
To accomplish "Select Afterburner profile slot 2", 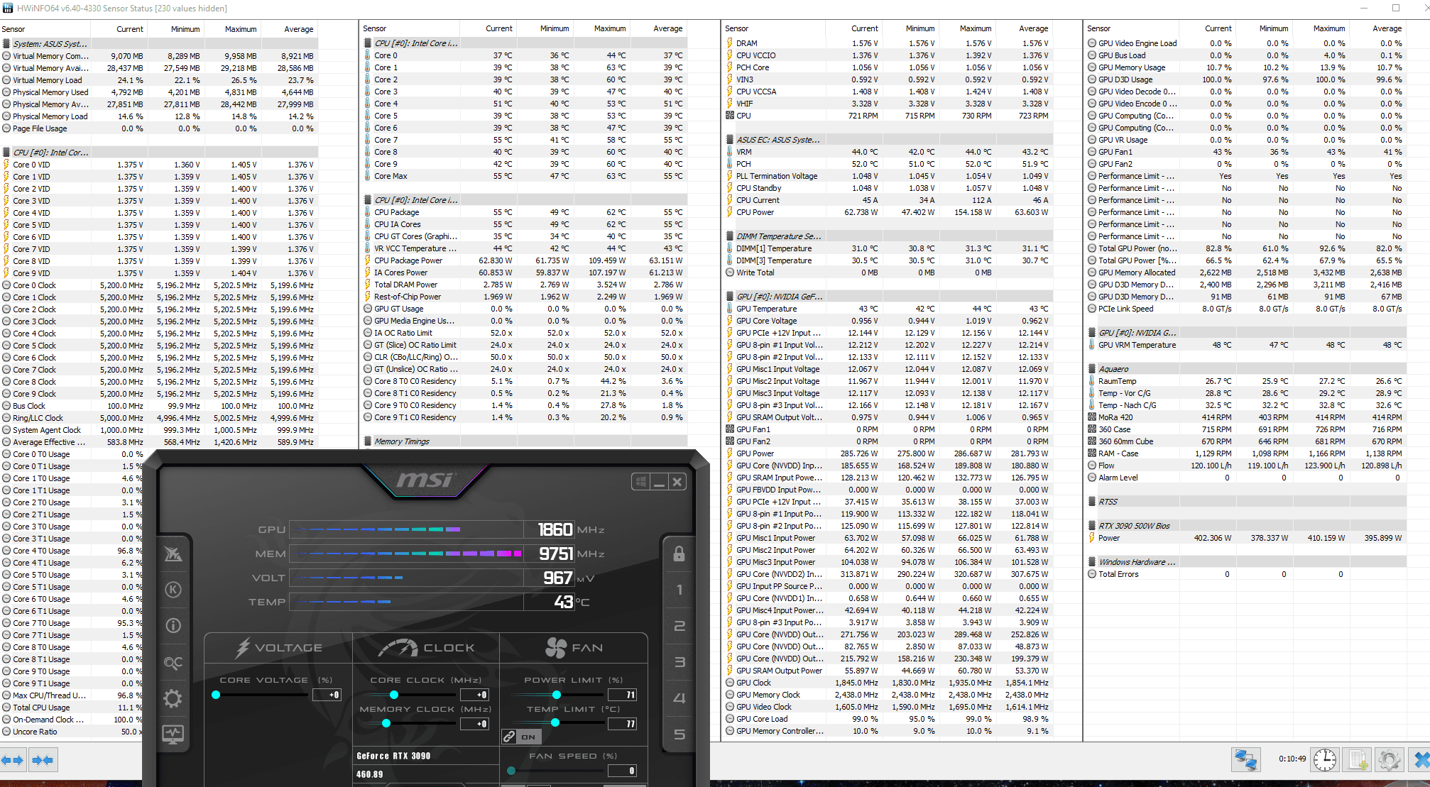I will (679, 626).
